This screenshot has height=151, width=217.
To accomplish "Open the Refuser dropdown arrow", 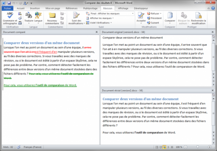I will tap(160, 13).
